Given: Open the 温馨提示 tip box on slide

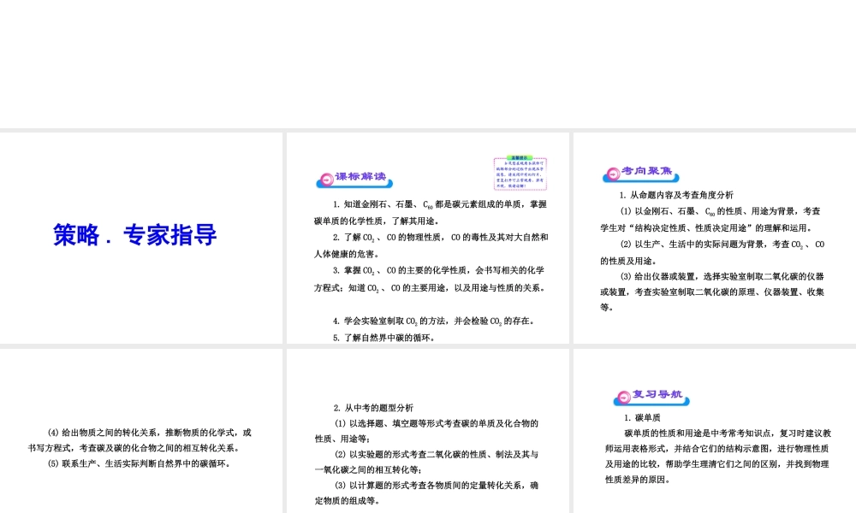Looking at the screenshot, I should click(x=520, y=174).
